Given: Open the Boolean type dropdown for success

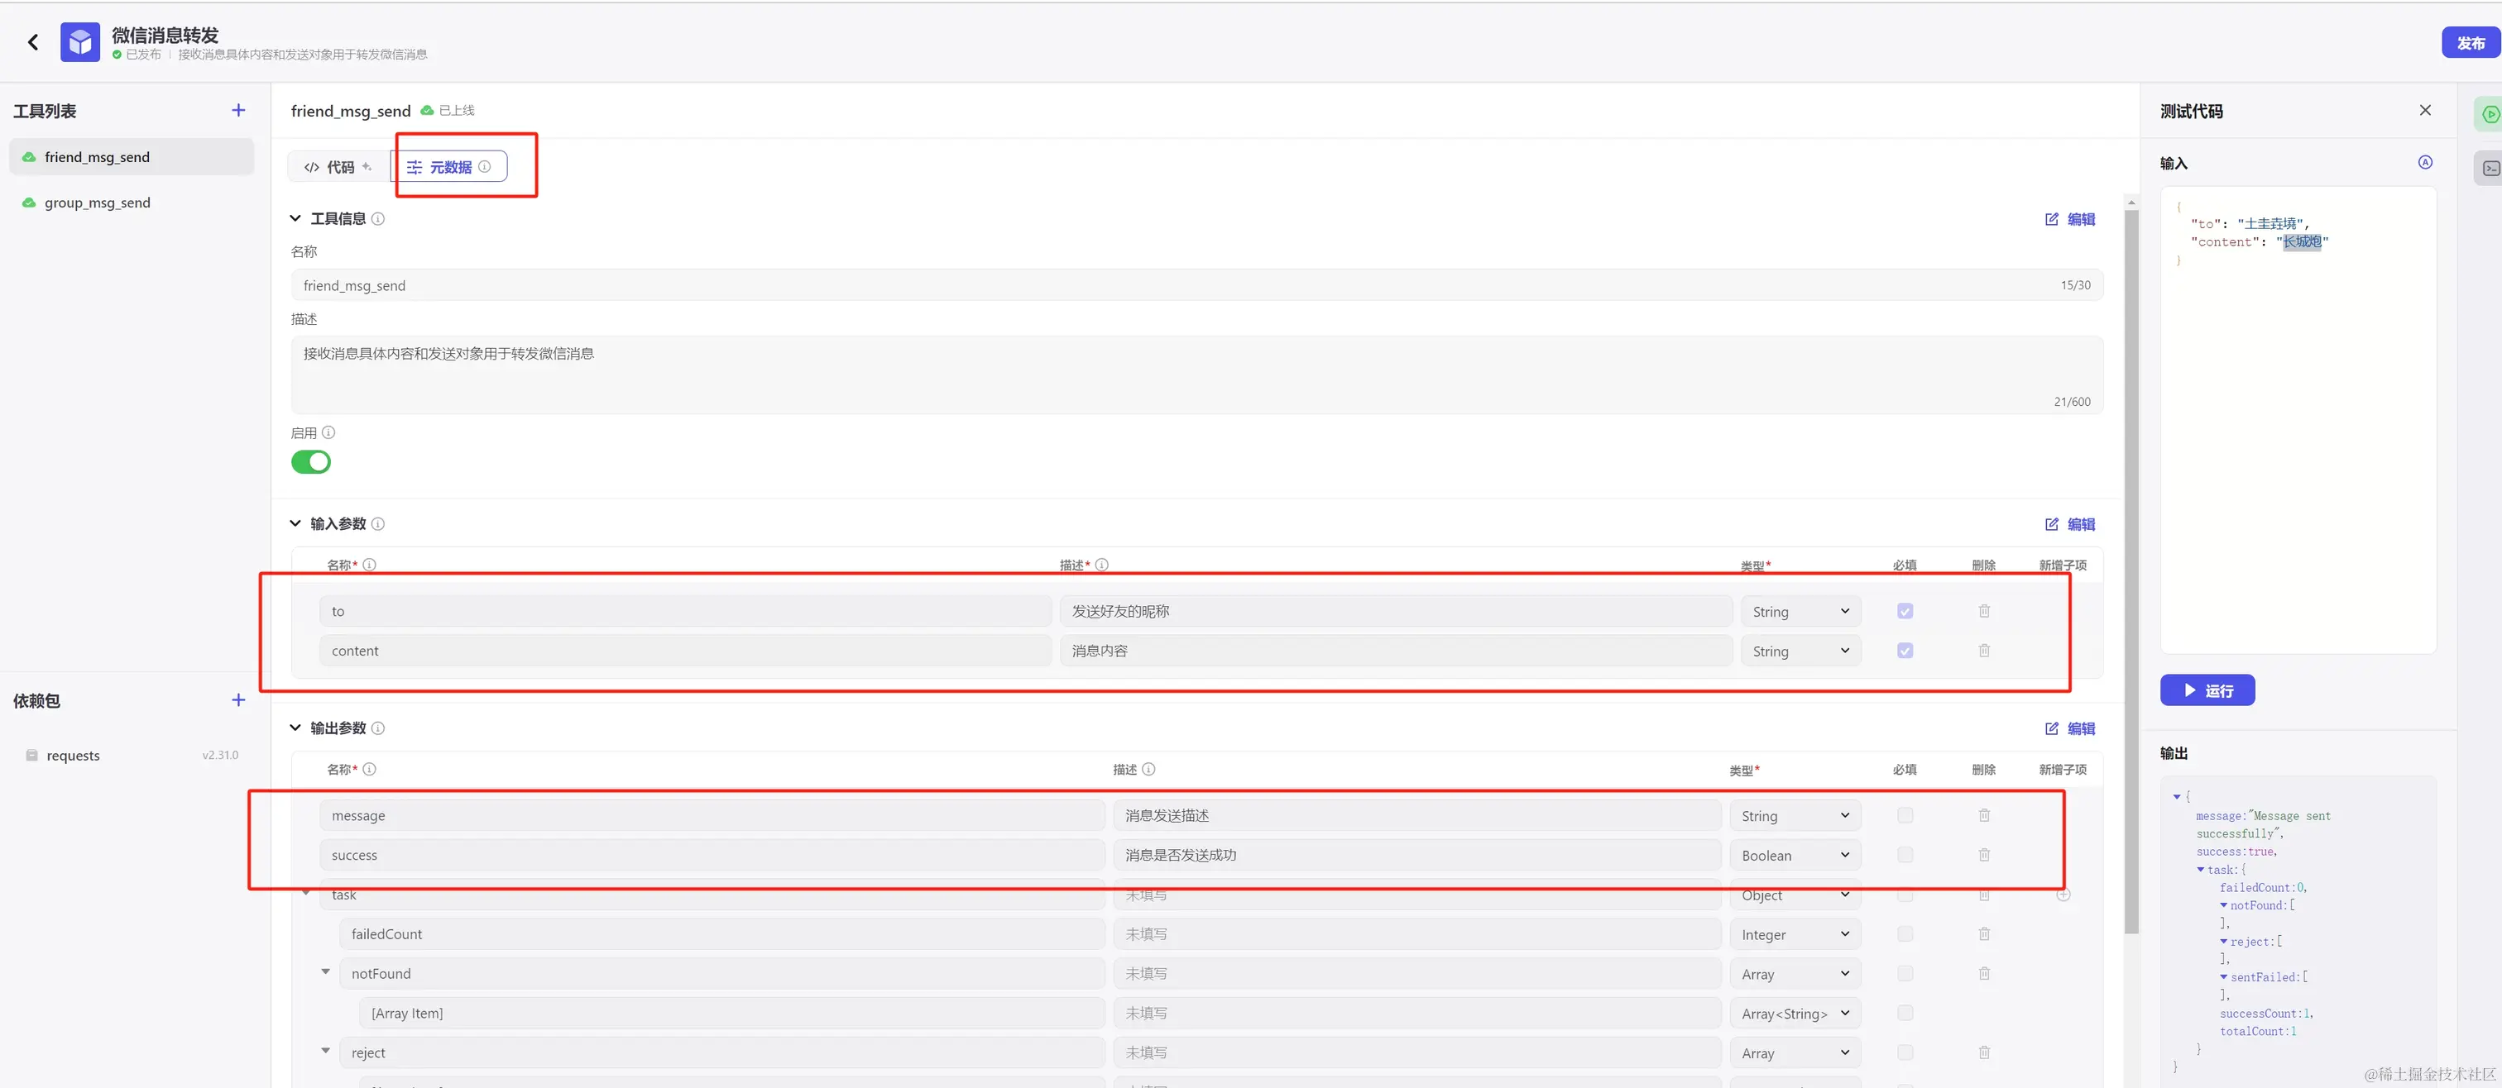Looking at the screenshot, I should (1794, 855).
